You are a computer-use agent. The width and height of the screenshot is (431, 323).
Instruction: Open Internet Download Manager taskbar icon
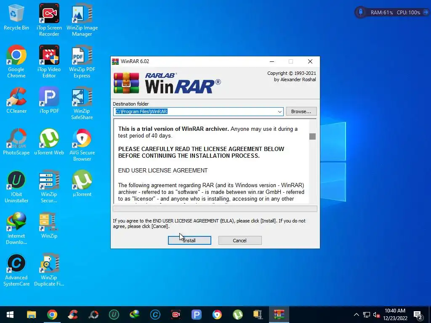(134, 315)
